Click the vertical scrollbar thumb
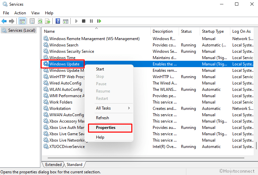 [x=256, y=146]
